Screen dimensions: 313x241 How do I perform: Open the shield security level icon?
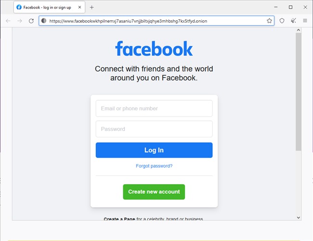tap(282, 21)
